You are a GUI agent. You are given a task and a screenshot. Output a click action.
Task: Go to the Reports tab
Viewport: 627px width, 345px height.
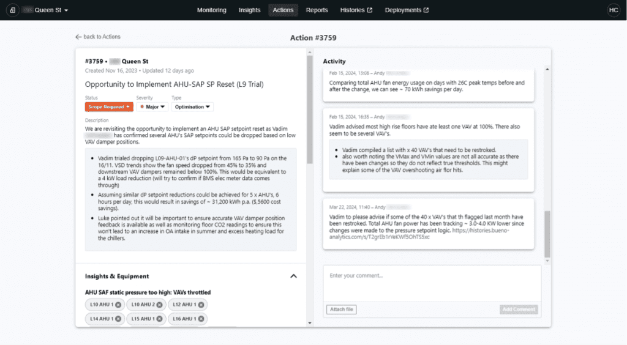coord(317,10)
